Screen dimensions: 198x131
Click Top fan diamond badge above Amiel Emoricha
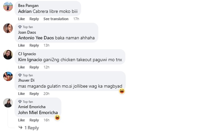point(20,102)
